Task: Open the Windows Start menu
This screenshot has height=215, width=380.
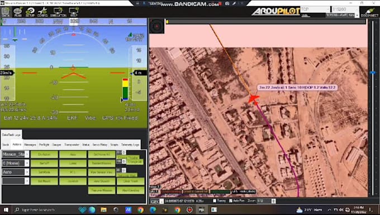Action: [6, 209]
